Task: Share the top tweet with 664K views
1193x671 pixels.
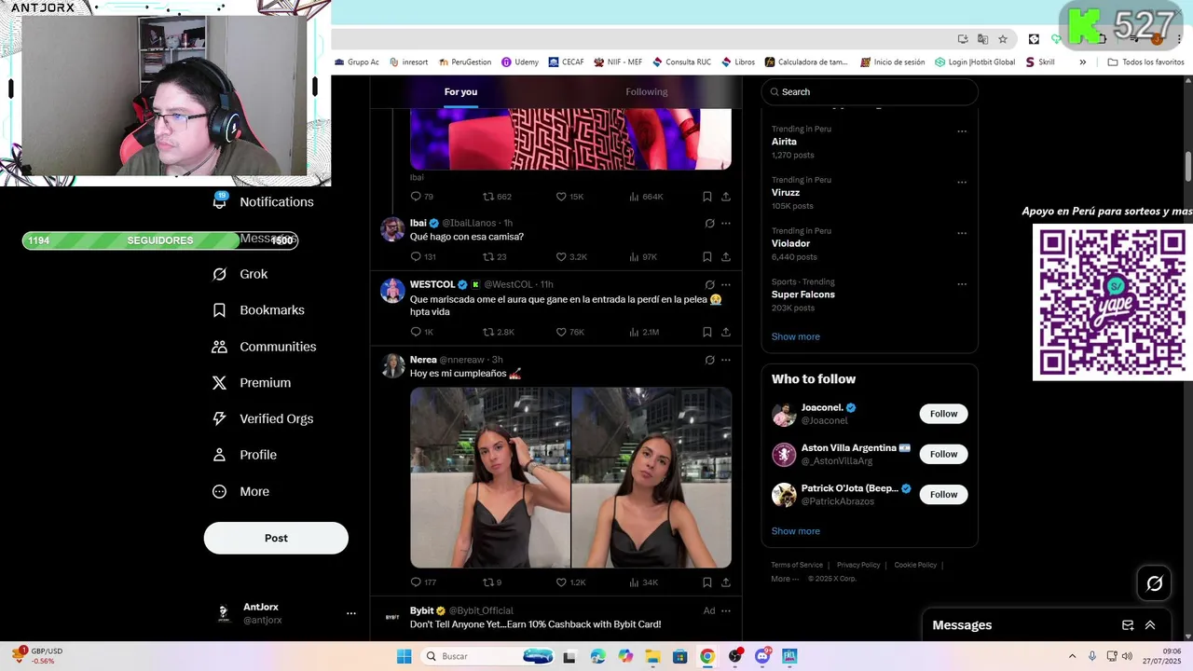Action: click(x=726, y=197)
